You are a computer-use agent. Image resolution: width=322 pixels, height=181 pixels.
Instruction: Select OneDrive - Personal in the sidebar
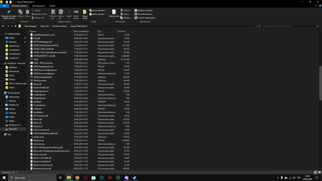14,63
